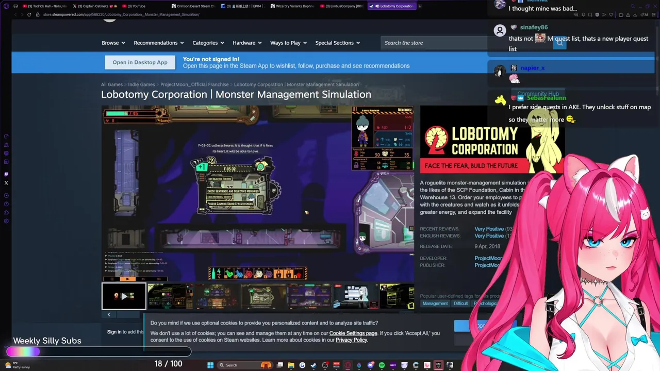Open Twitch from the browser sidebar
Screen dimensions: 660x371
pos(6,174)
